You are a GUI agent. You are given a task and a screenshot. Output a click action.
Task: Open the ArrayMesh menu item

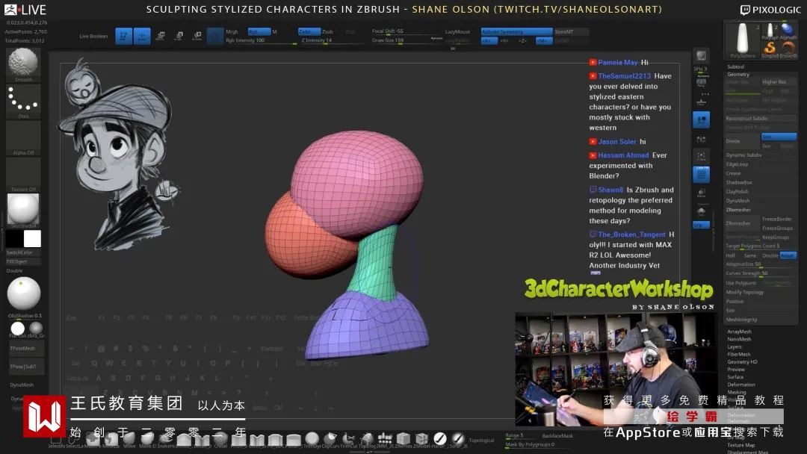[739, 332]
